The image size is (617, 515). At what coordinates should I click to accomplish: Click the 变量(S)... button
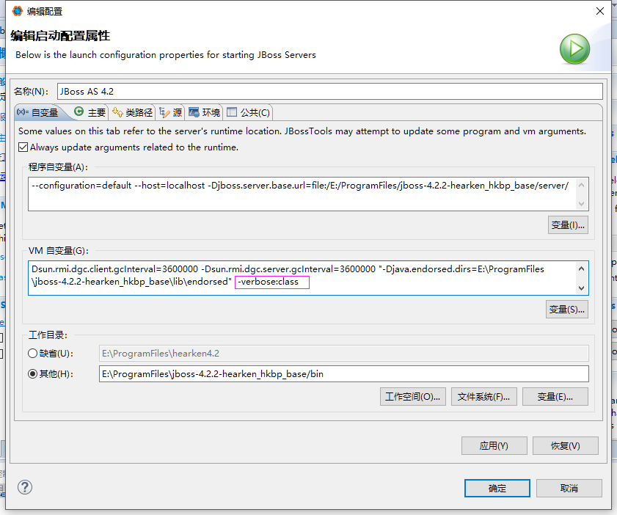pyautogui.click(x=566, y=310)
